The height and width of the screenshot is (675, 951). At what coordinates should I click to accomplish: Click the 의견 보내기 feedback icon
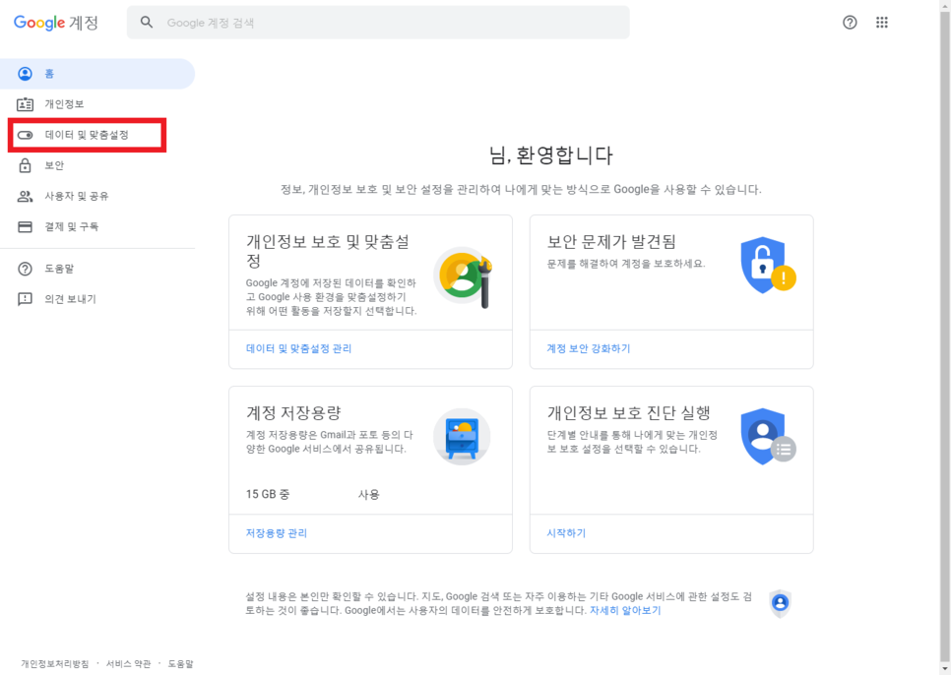point(25,299)
